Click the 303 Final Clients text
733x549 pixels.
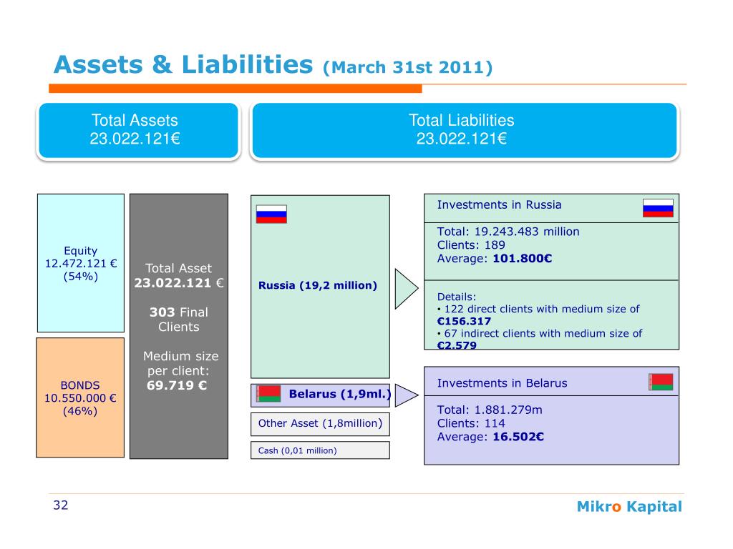coord(178,320)
